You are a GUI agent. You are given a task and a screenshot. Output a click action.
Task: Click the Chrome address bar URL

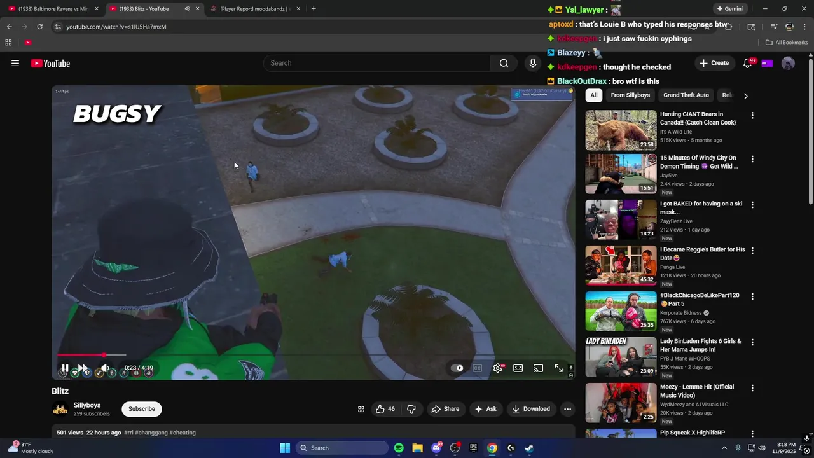pos(116,27)
